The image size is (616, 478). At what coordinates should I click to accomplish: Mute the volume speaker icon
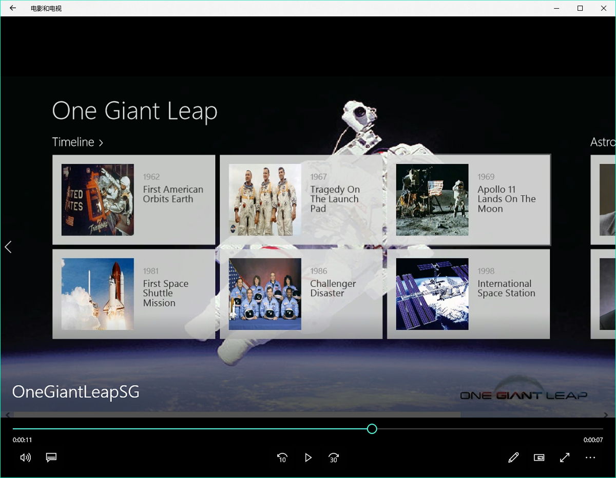click(25, 457)
